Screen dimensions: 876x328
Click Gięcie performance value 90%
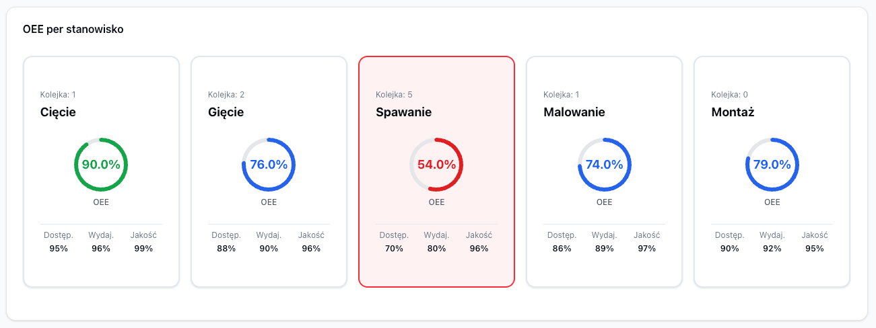click(x=269, y=249)
